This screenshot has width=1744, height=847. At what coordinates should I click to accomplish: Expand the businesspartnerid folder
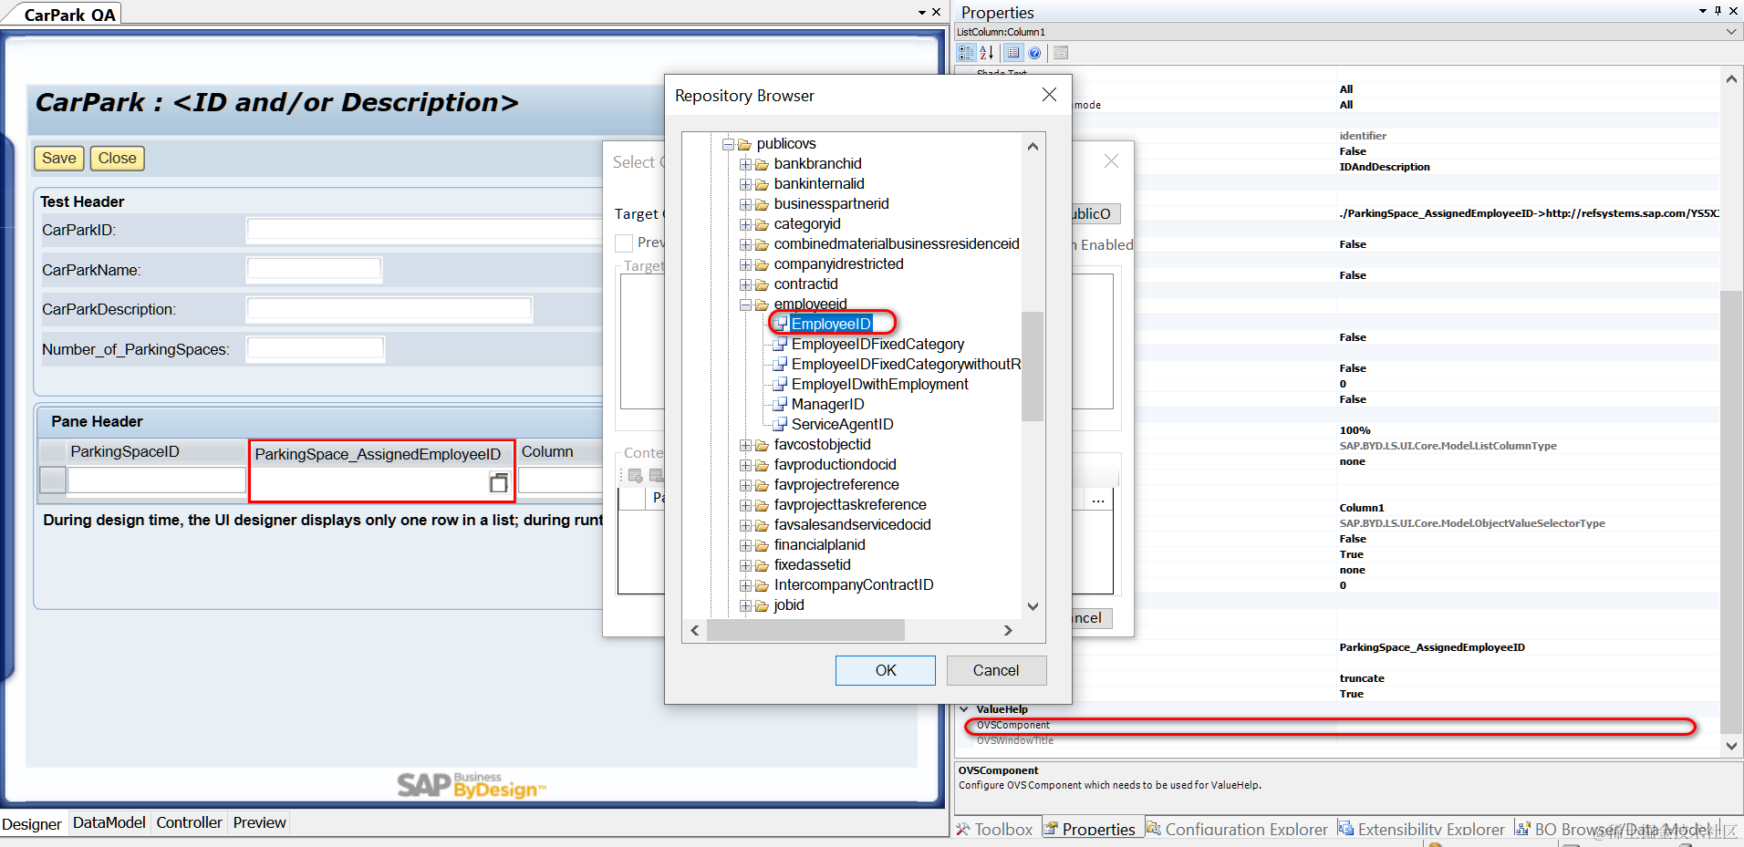(745, 204)
